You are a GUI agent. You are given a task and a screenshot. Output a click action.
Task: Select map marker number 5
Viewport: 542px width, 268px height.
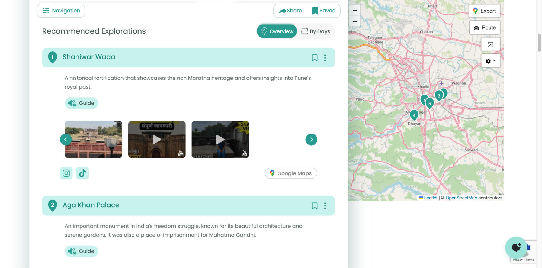tap(429, 103)
